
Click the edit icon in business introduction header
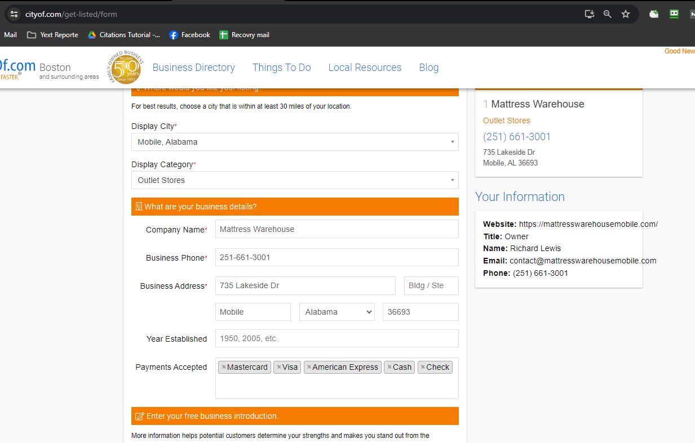tap(140, 417)
